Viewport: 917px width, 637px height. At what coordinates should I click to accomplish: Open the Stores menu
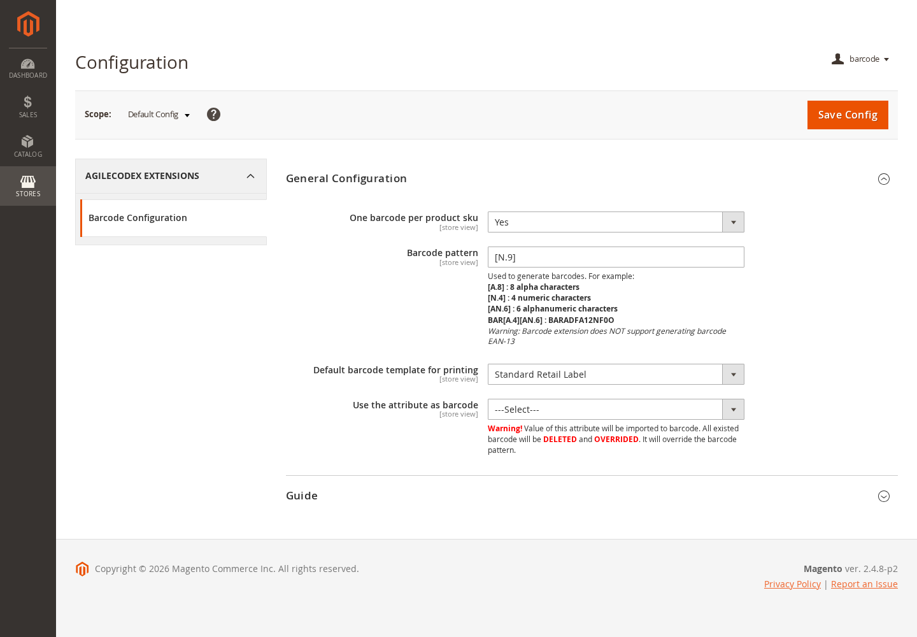[x=28, y=186]
